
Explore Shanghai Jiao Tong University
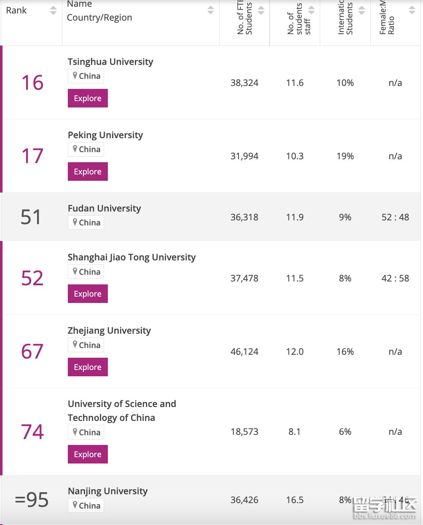click(x=88, y=294)
